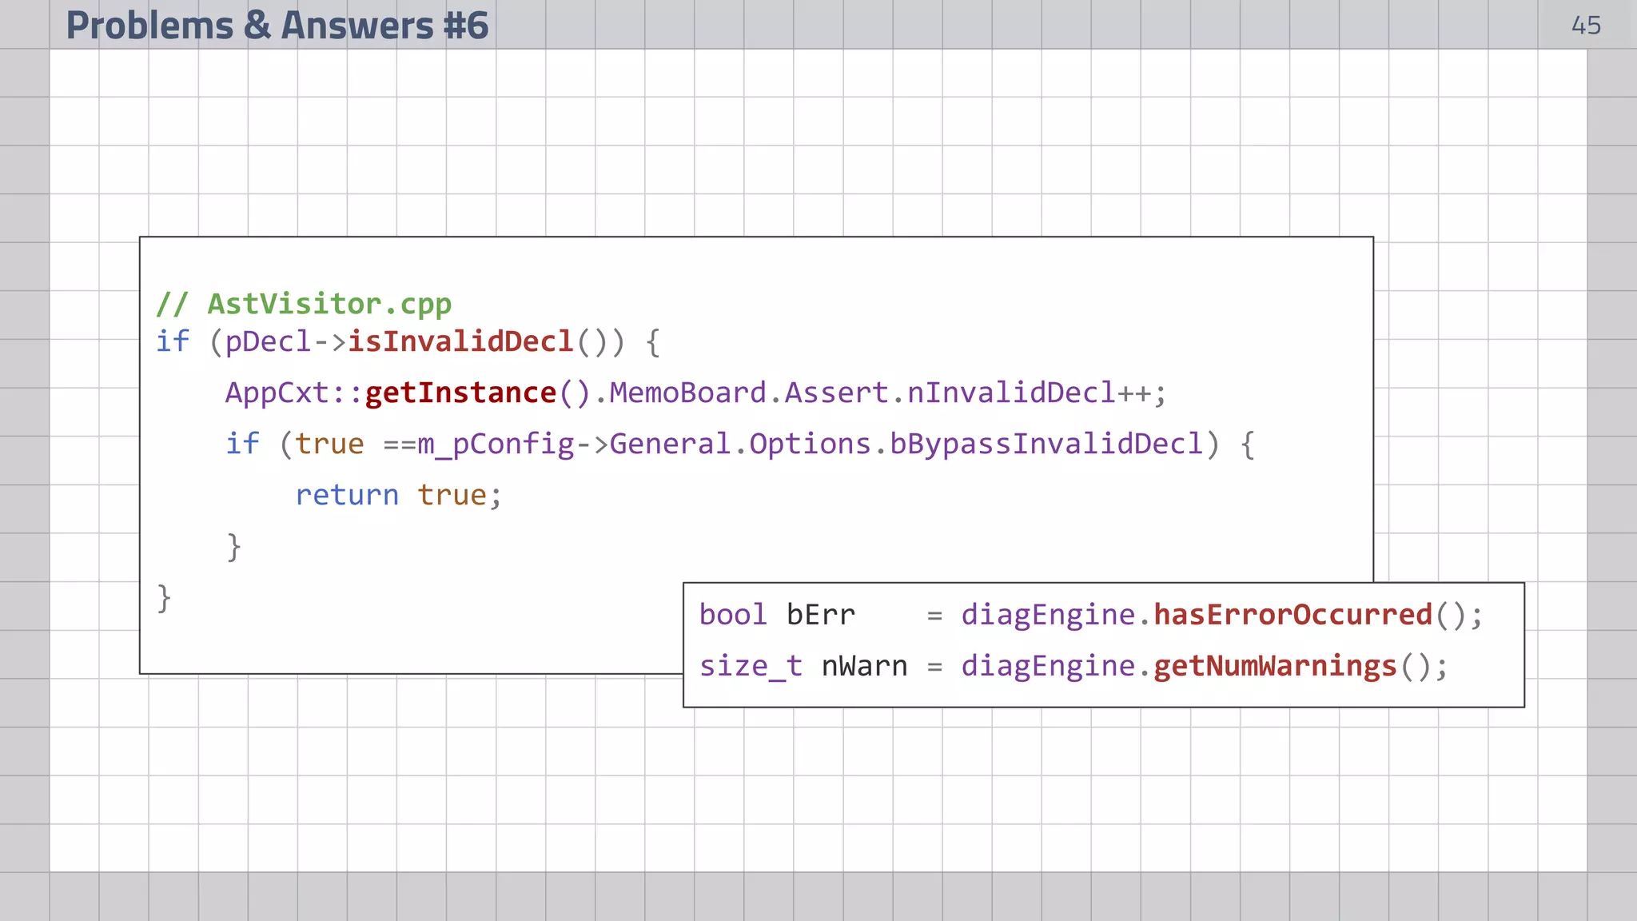Click the 'return true;' statement
Image resolution: width=1637 pixels, height=921 pixels.
point(399,496)
